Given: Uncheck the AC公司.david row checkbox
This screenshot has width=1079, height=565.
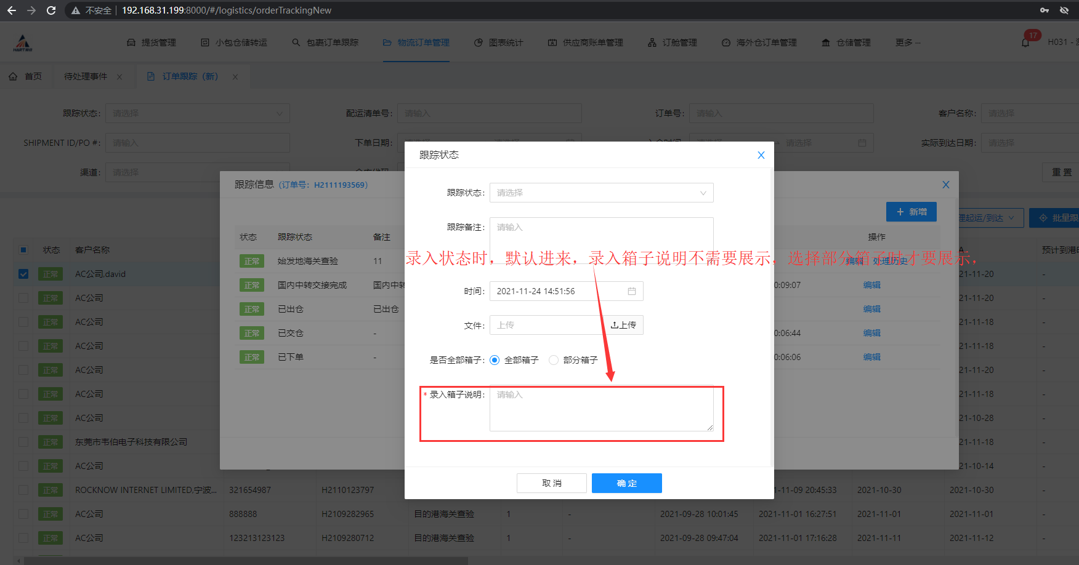Looking at the screenshot, I should 23,274.
